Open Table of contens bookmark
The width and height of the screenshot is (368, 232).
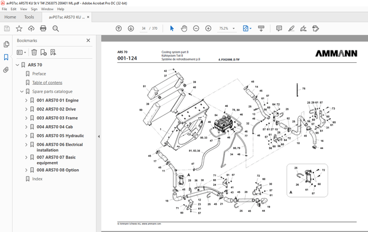47,82
